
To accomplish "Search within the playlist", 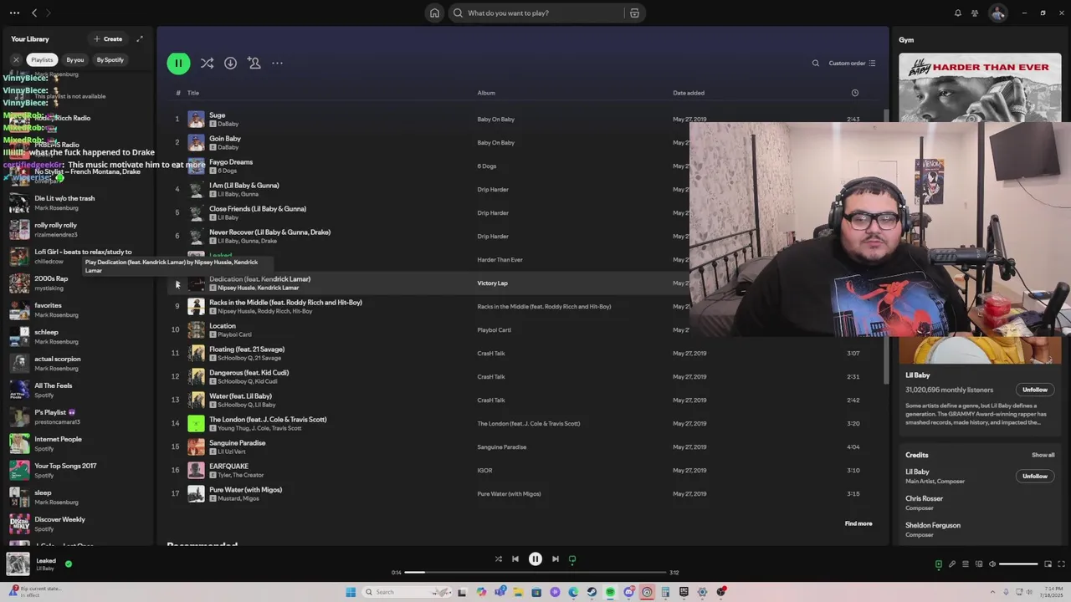I will coord(816,63).
